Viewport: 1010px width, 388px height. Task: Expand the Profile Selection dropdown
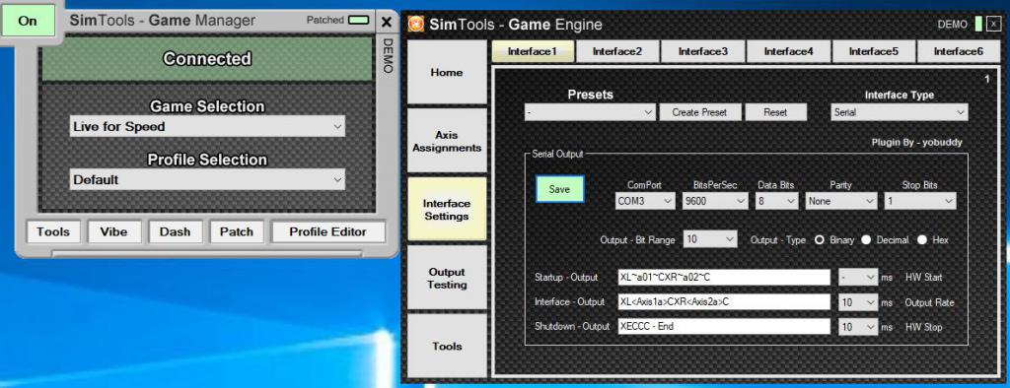(207, 180)
